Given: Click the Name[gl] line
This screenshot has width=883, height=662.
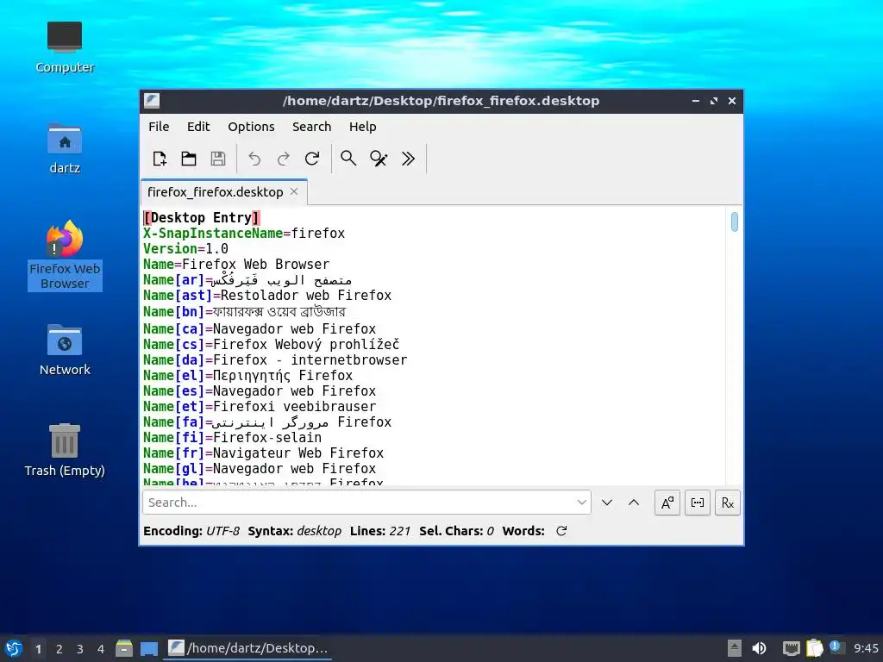Looking at the screenshot, I should (260, 468).
